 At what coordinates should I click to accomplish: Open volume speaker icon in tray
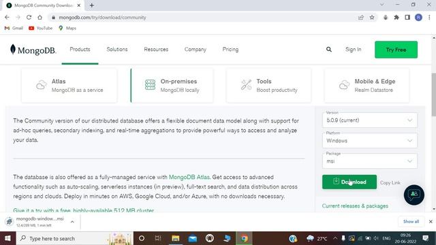tap(376, 238)
